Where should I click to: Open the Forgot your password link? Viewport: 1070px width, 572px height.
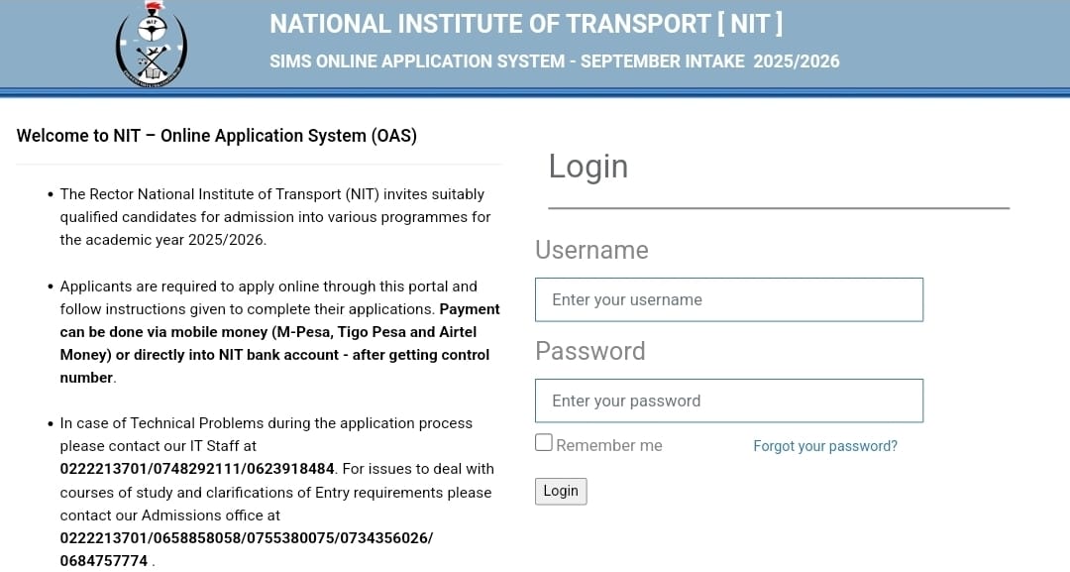(824, 446)
